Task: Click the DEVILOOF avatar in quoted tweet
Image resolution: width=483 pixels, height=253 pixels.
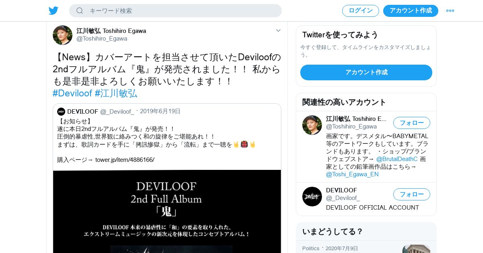Action: tap(61, 111)
